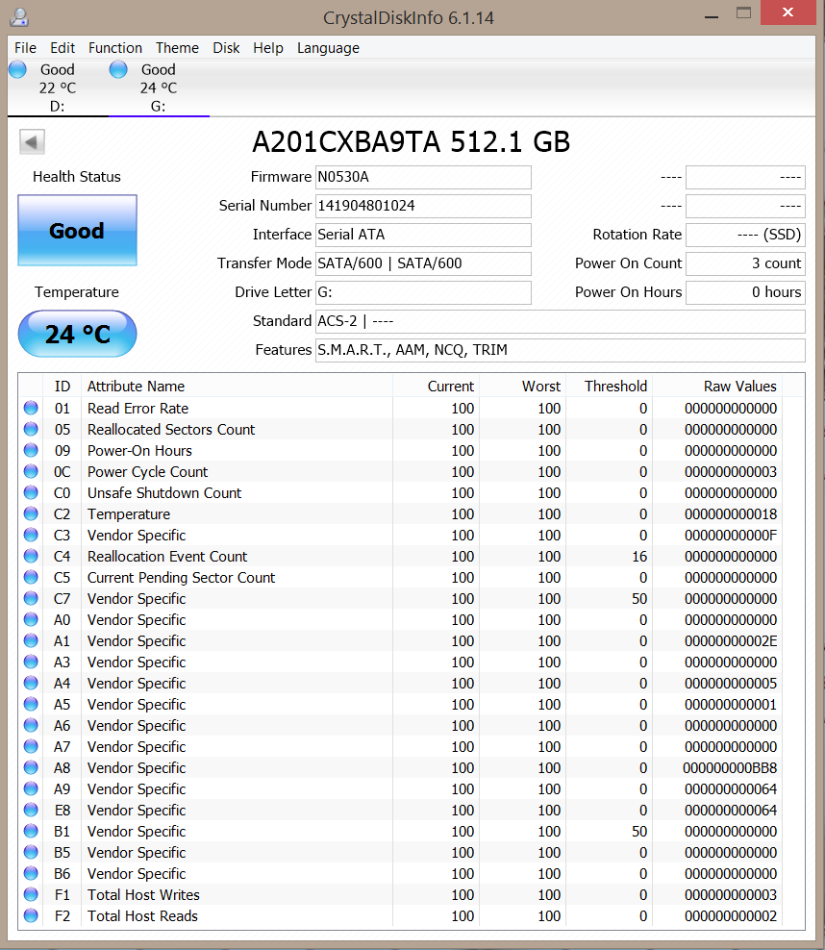
Task: Click the 24 °C temperature button
Action: [x=77, y=334]
